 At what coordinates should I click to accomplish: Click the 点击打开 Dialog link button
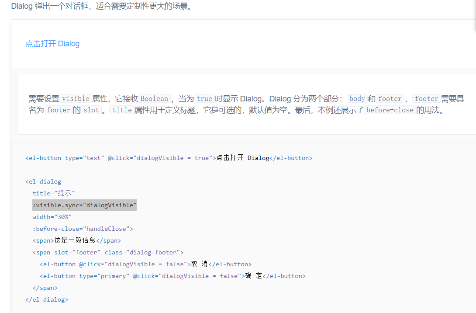(x=52, y=44)
